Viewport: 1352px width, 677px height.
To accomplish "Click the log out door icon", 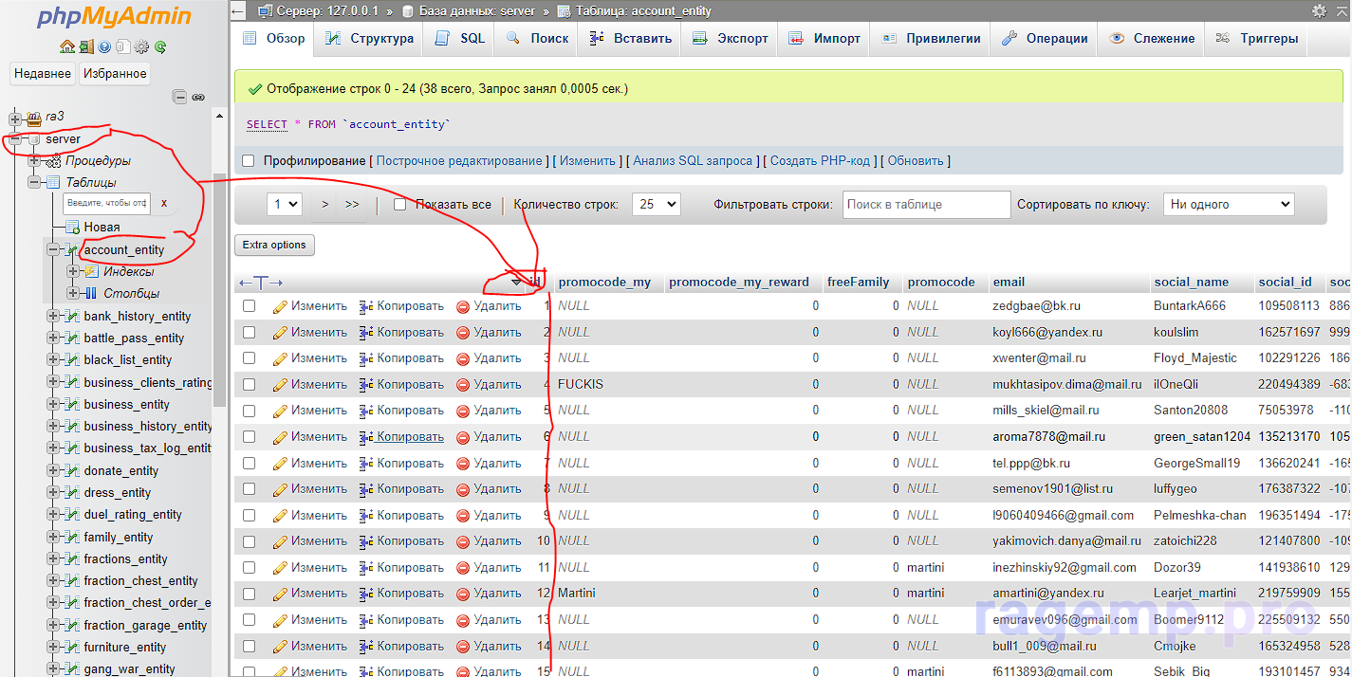I will pos(85,46).
